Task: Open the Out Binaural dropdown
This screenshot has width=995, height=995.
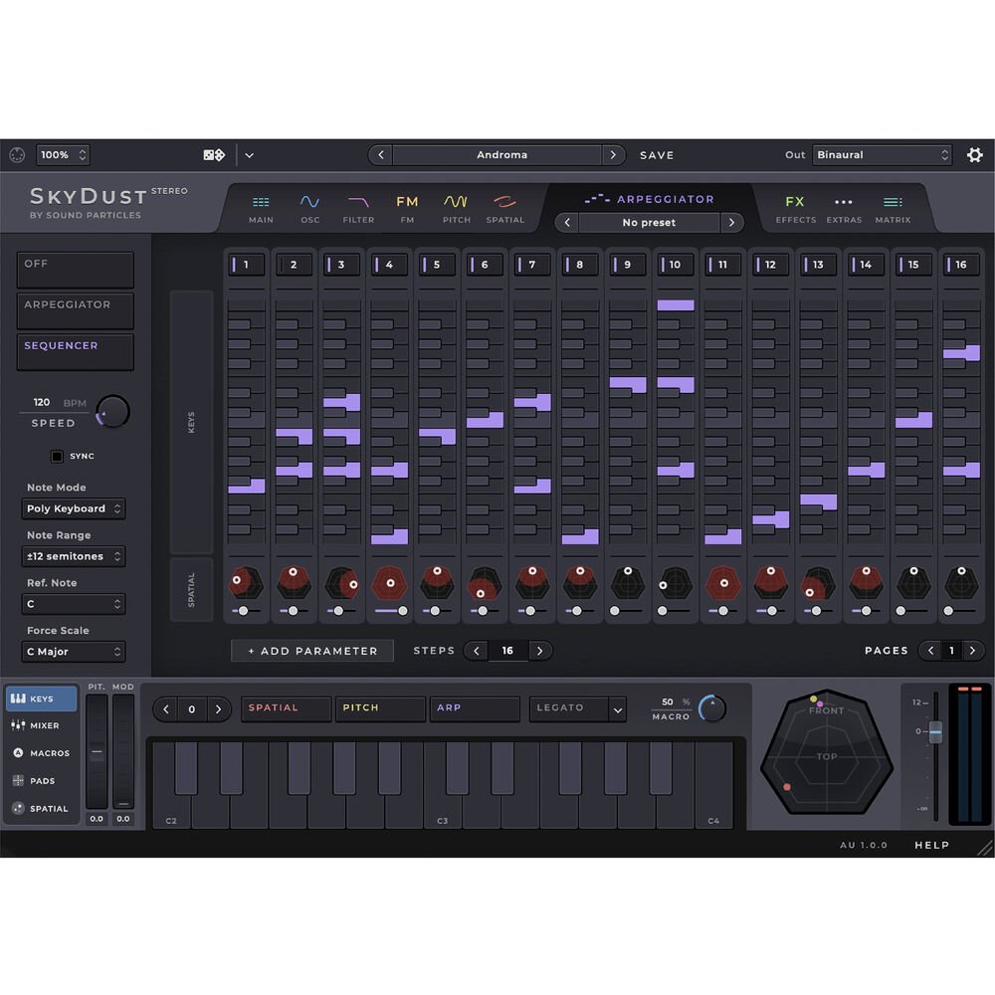Action: pos(882,155)
